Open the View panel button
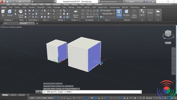 point(158,13)
